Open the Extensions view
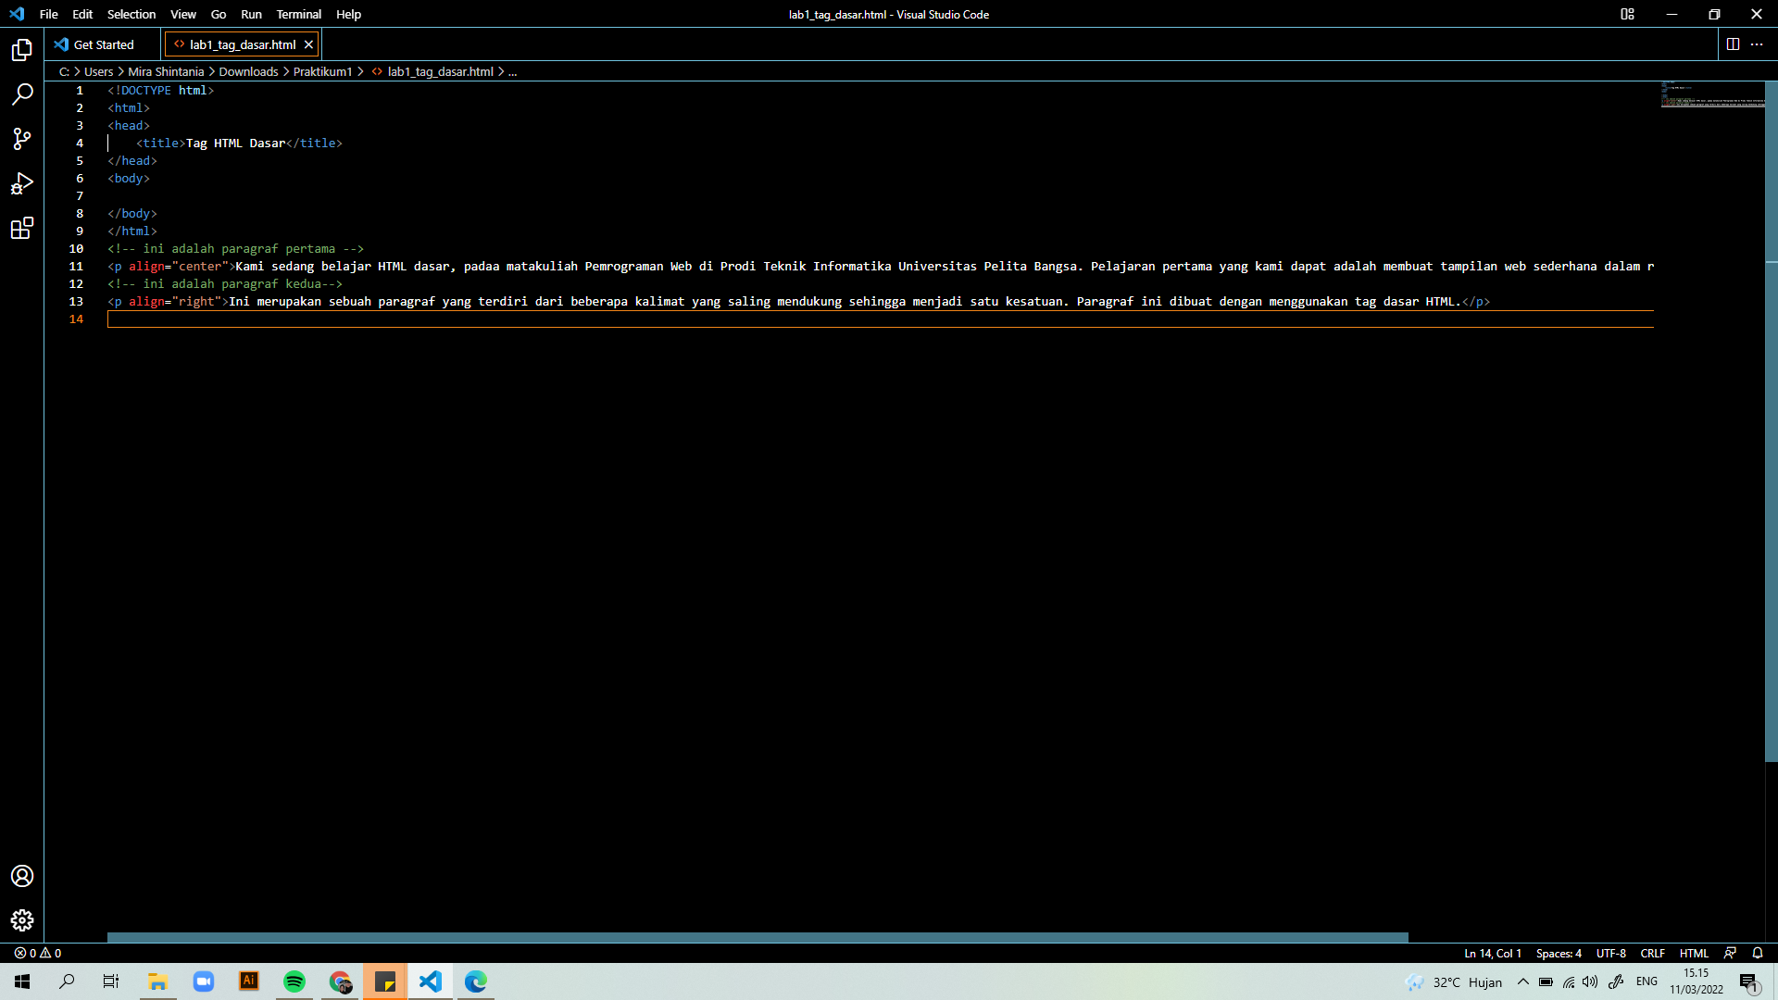Image resolution: width=1778 pixels, height=1000 pixels. pos(22,228)
